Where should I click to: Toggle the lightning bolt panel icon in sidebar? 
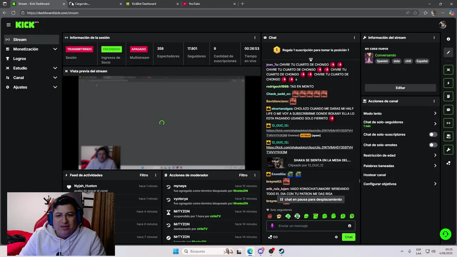tap(448, 83)
